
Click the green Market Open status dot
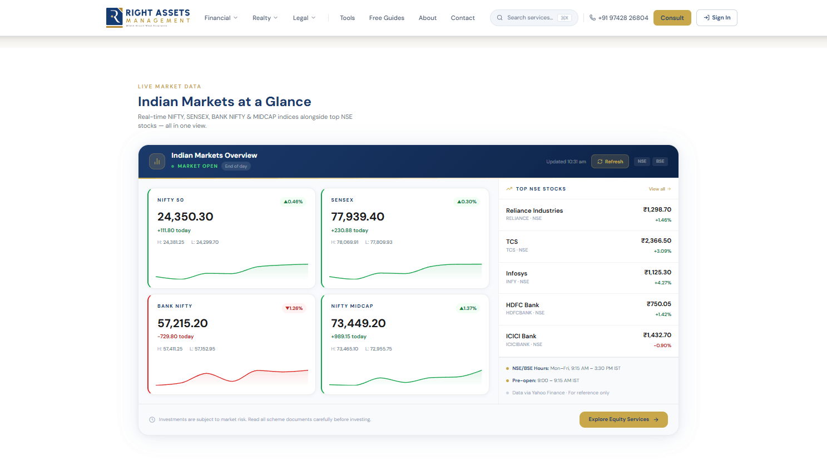173,166
